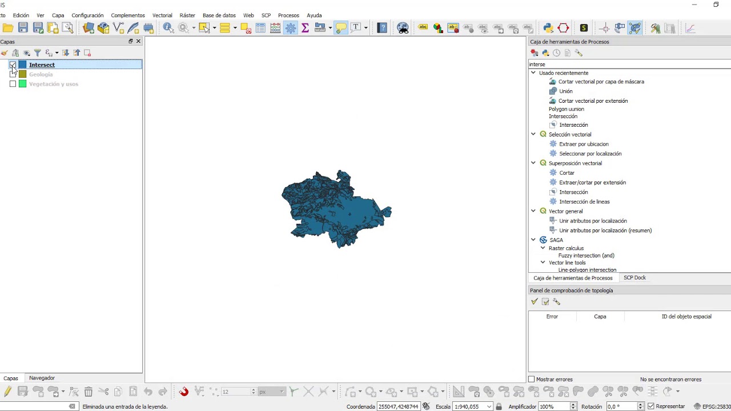Toggle the map tips icon
Viewport: 731px width, 411px height.
pyautogui.click(x=340, y=27)
